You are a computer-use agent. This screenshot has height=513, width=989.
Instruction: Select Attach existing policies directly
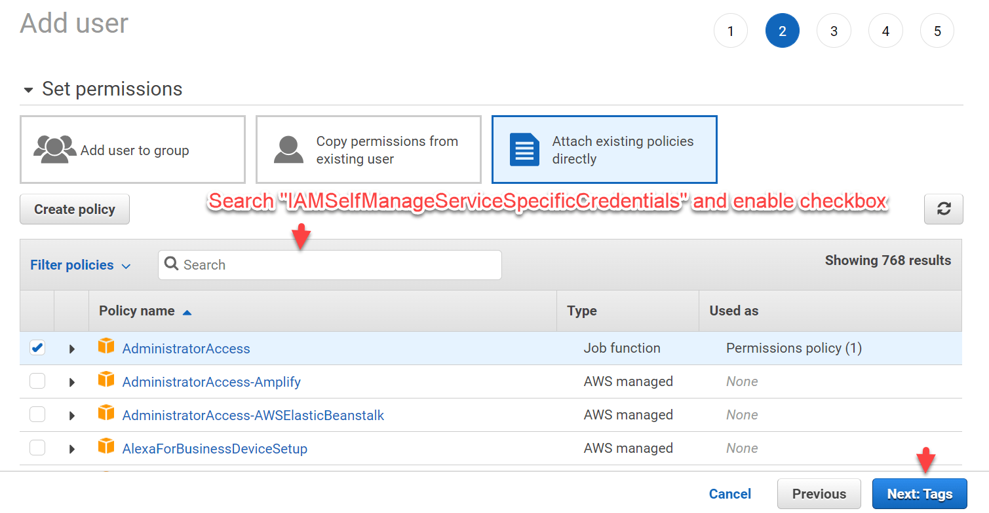[604, 149]
